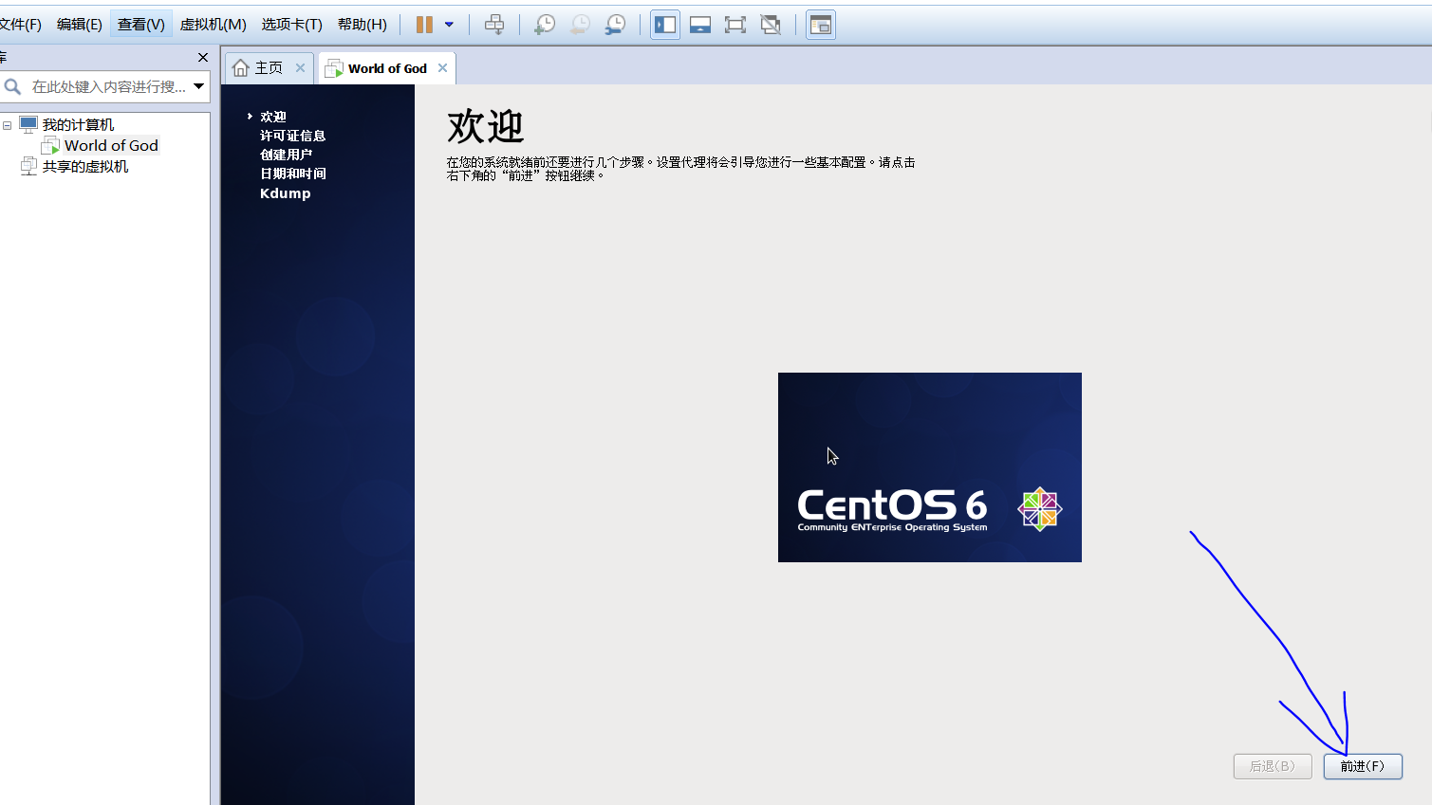Viewport: 1432px width, 805px height.
Task: Collapse the 我的计算机 tree node
Action: (x=7, y=125)
